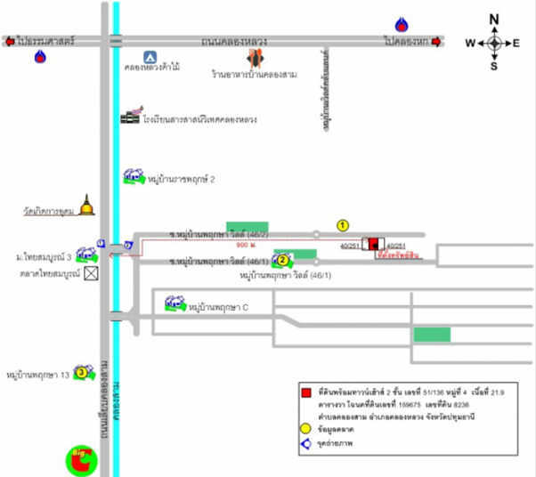Select the gas station icon above ไปคลองหก
This screenshot has height=477, width=536.
pos(402,25)
